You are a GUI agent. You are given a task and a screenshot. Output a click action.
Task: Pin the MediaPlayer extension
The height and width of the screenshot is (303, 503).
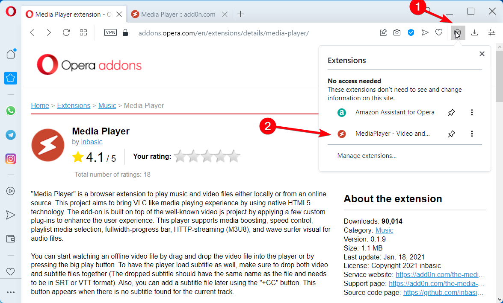451,134
